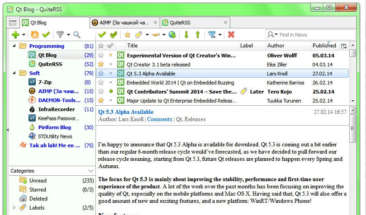Click the orange Update feeds icon

pos(34,35)
